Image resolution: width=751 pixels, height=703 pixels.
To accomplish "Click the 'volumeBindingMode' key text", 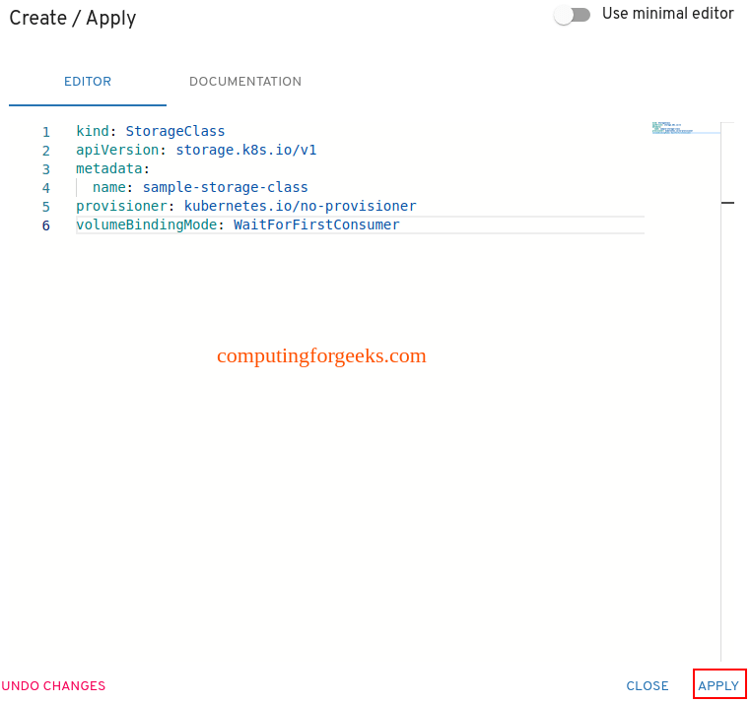I will click(147, 224).
